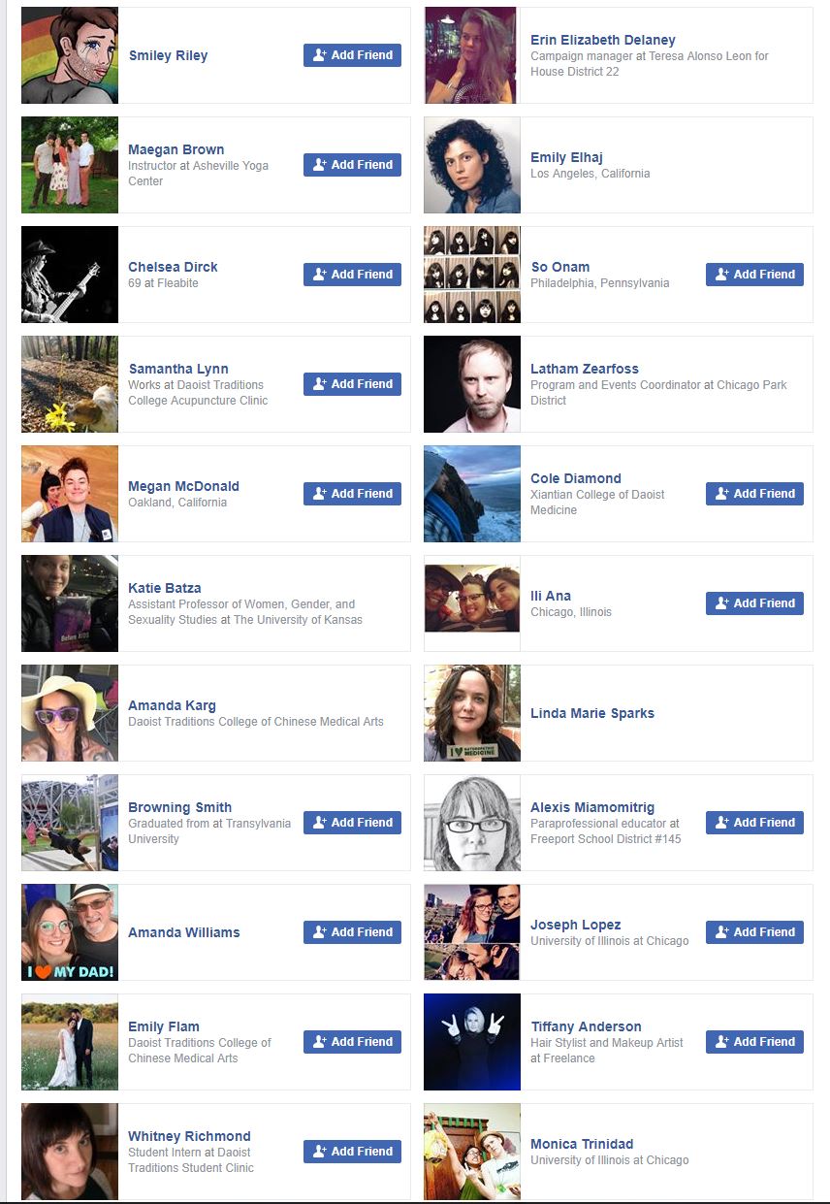Click Smiley Riley's cartoon avatar thumbnail
Screen dimensions: 830x1204
70,55
